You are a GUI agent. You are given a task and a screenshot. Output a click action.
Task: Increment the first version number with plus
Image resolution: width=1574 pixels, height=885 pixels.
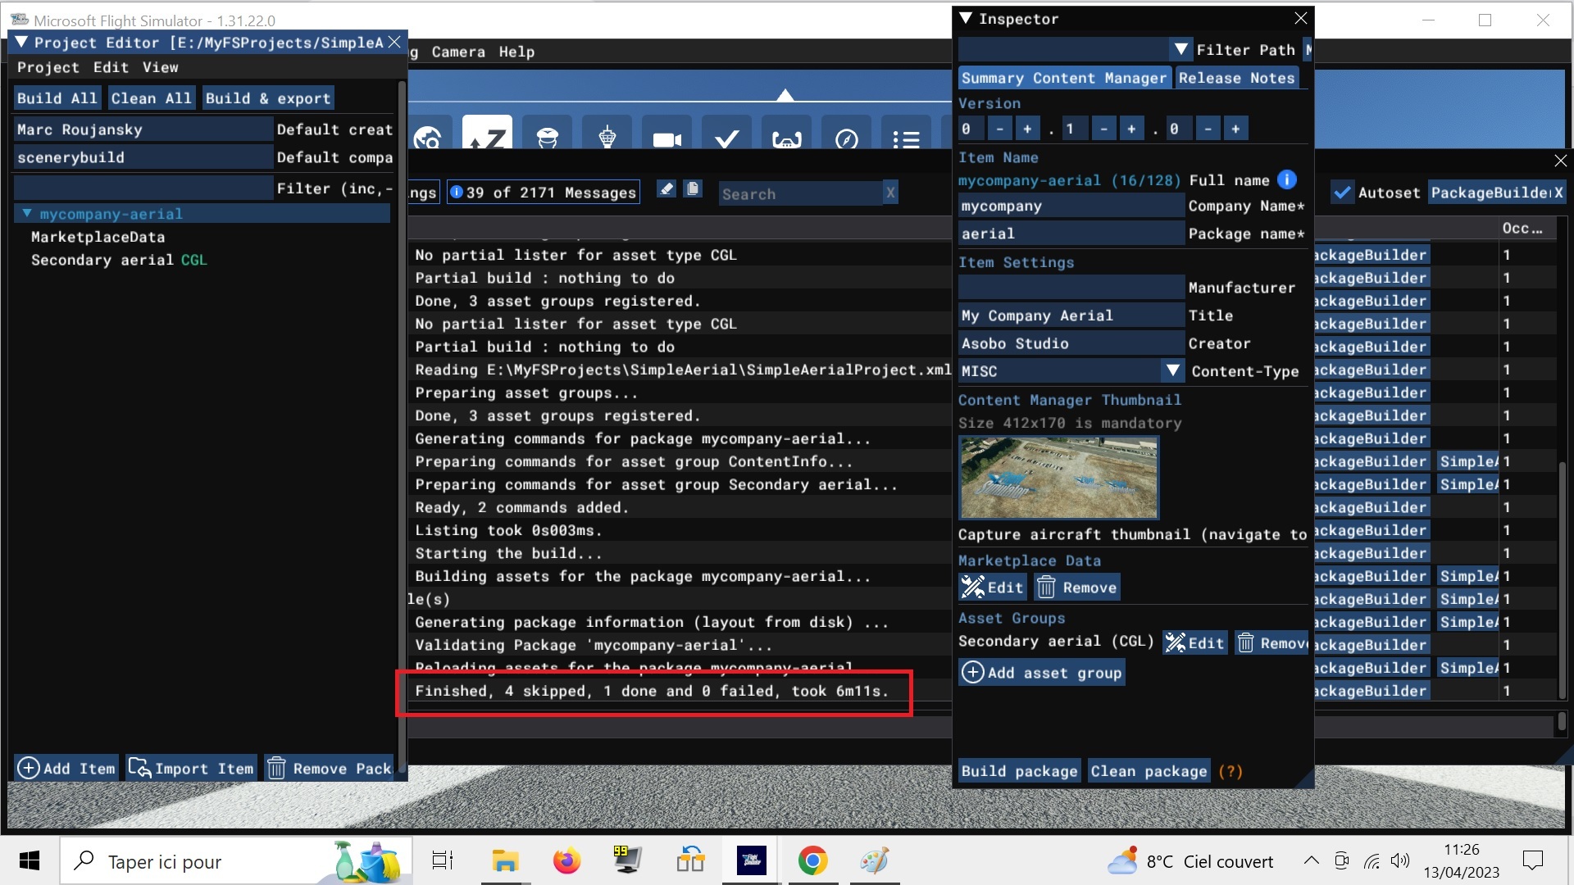(1026, 129)
